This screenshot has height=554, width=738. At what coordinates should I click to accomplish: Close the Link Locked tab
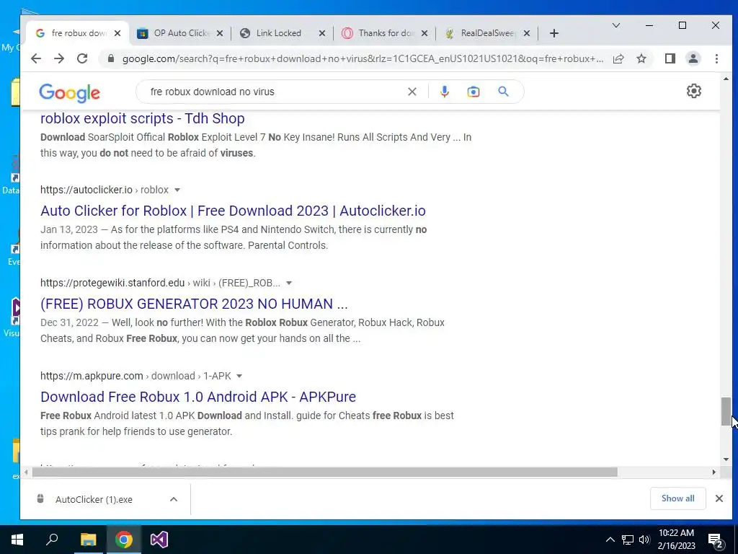click(322, 33)
